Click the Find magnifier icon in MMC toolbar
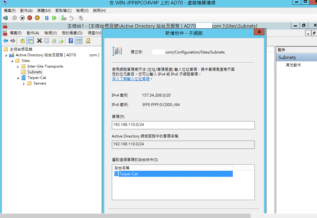The image size is (317, 218). click(88, 41)
